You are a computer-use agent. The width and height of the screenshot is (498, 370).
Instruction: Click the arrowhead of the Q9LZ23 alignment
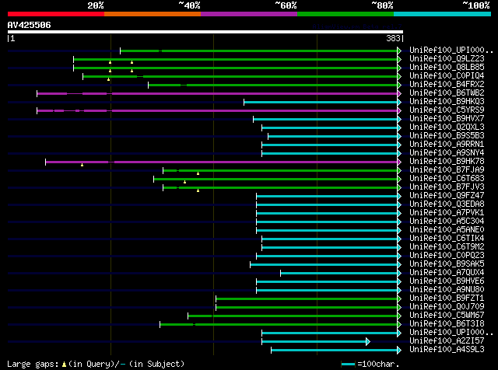pyautogui.click(x=399, y=59)
